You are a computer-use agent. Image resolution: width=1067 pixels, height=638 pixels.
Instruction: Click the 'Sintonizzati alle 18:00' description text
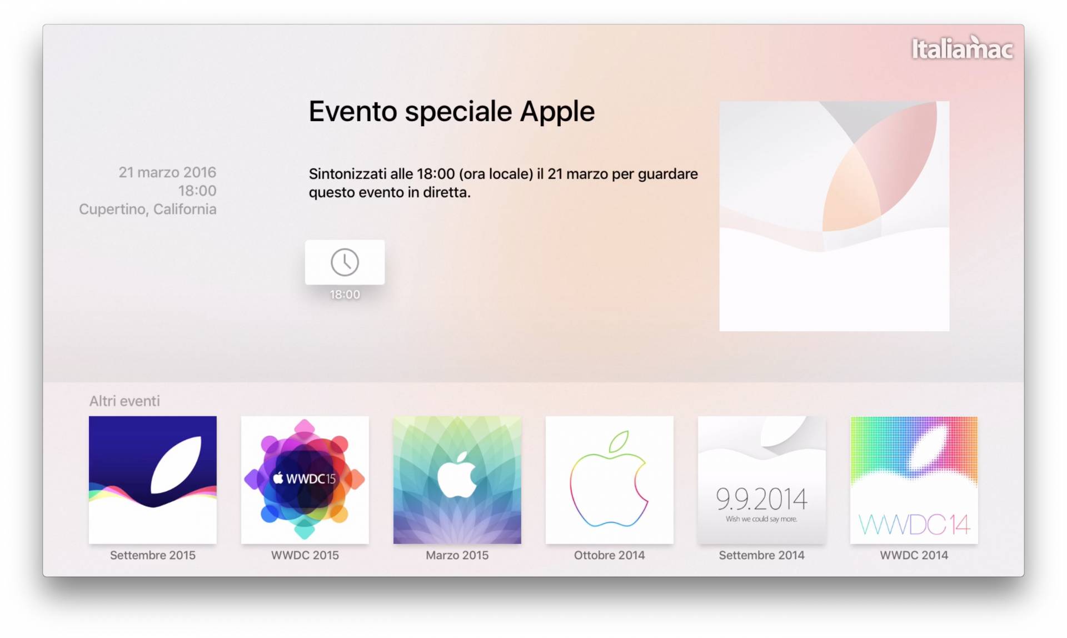pos(503,183)
